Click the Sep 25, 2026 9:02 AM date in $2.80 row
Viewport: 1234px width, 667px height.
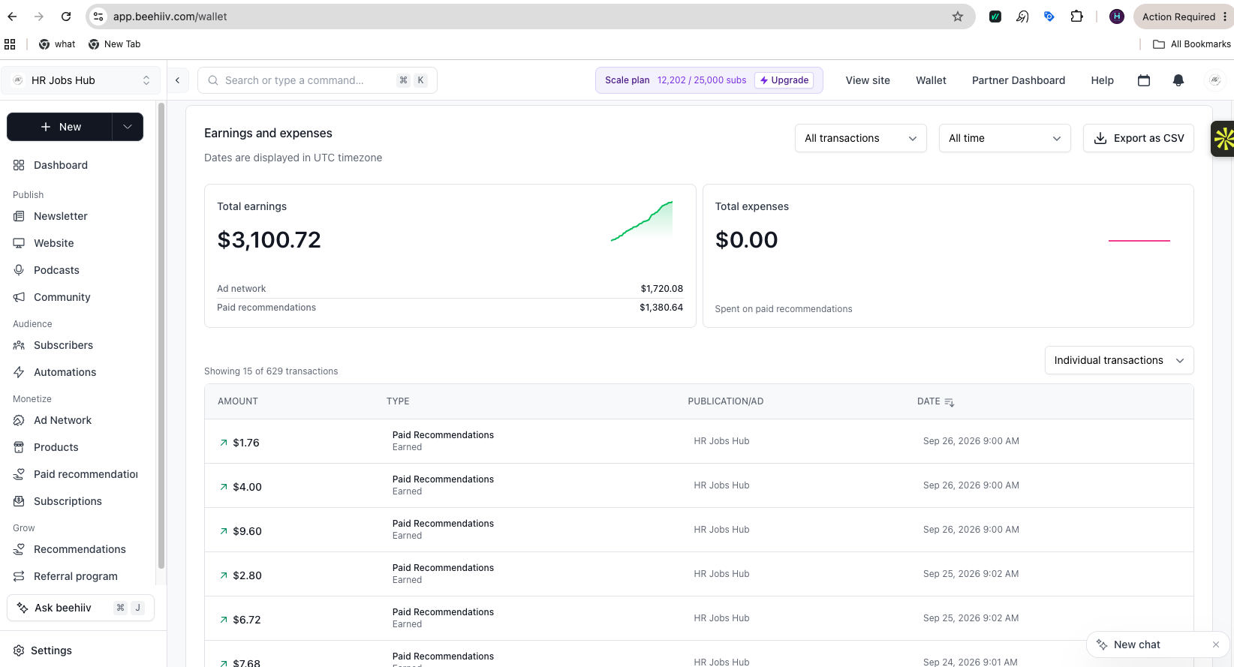[971, 574]
